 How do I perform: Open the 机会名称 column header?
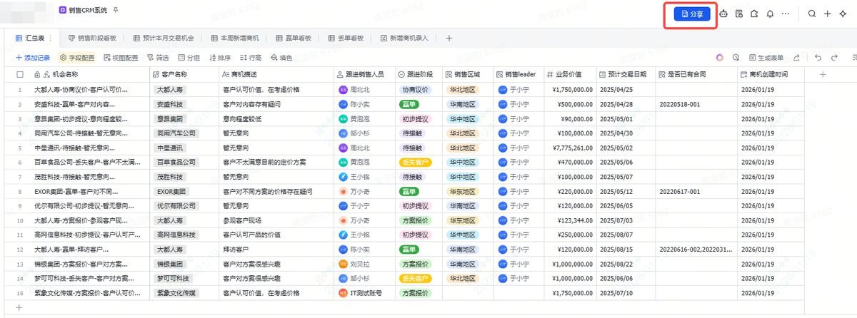(89, 74)
